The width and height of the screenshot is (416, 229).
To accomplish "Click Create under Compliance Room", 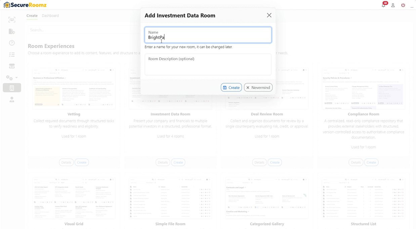I will click(371, 162).
